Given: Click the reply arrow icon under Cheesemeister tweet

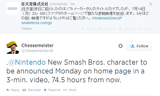Looking at the screenshot, I should point(8,90).
